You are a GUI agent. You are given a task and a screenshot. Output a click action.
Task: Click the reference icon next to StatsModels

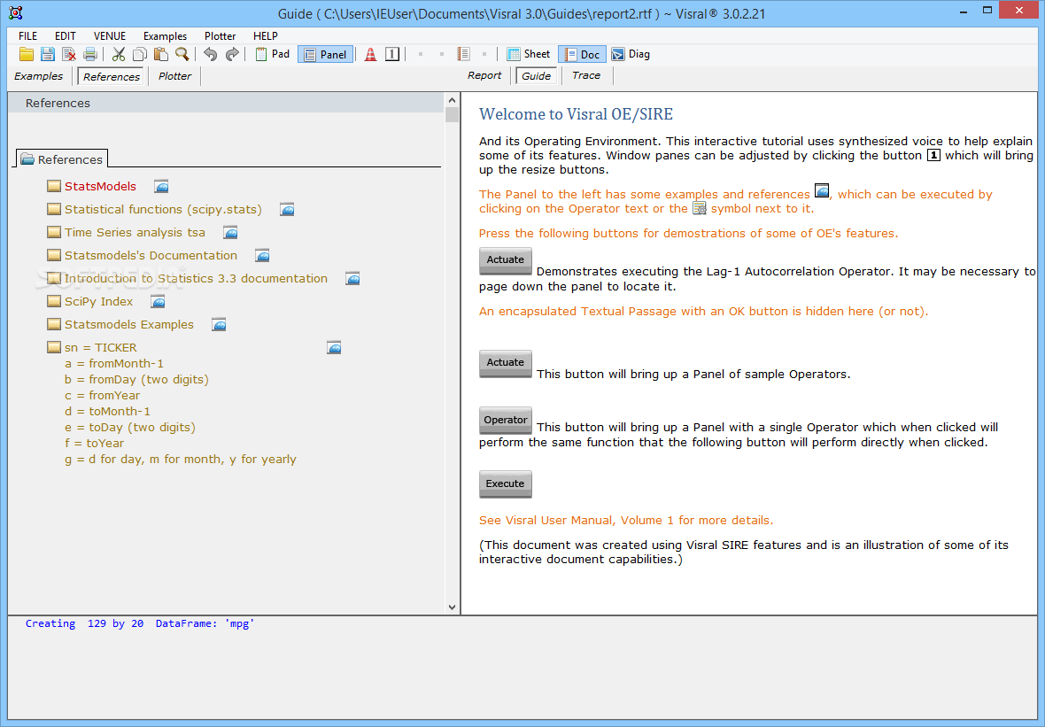pyautogui.click(x=161, y=187)
